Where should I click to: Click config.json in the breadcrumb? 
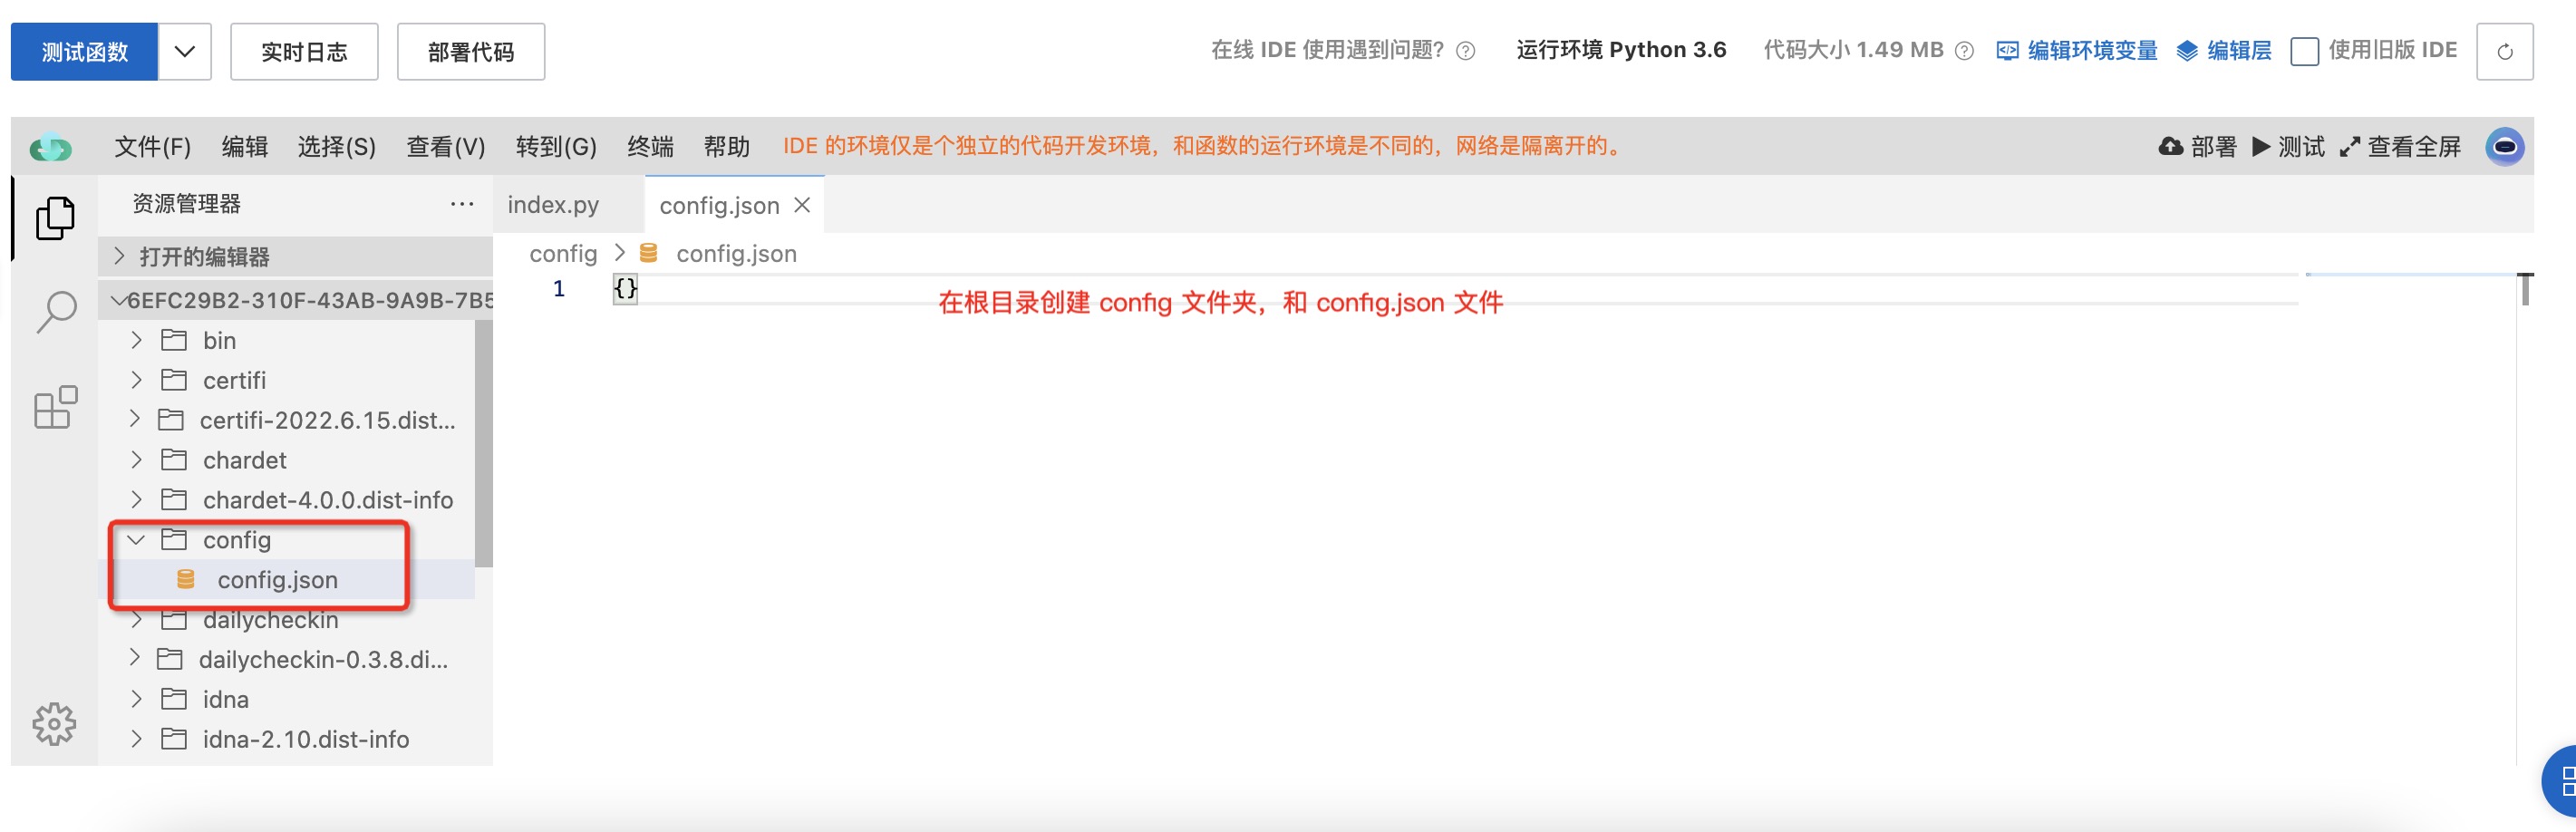[x=736, y=254]
